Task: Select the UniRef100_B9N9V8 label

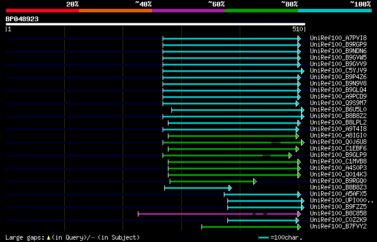Action: pyautogui.click(x=338, y=84)
